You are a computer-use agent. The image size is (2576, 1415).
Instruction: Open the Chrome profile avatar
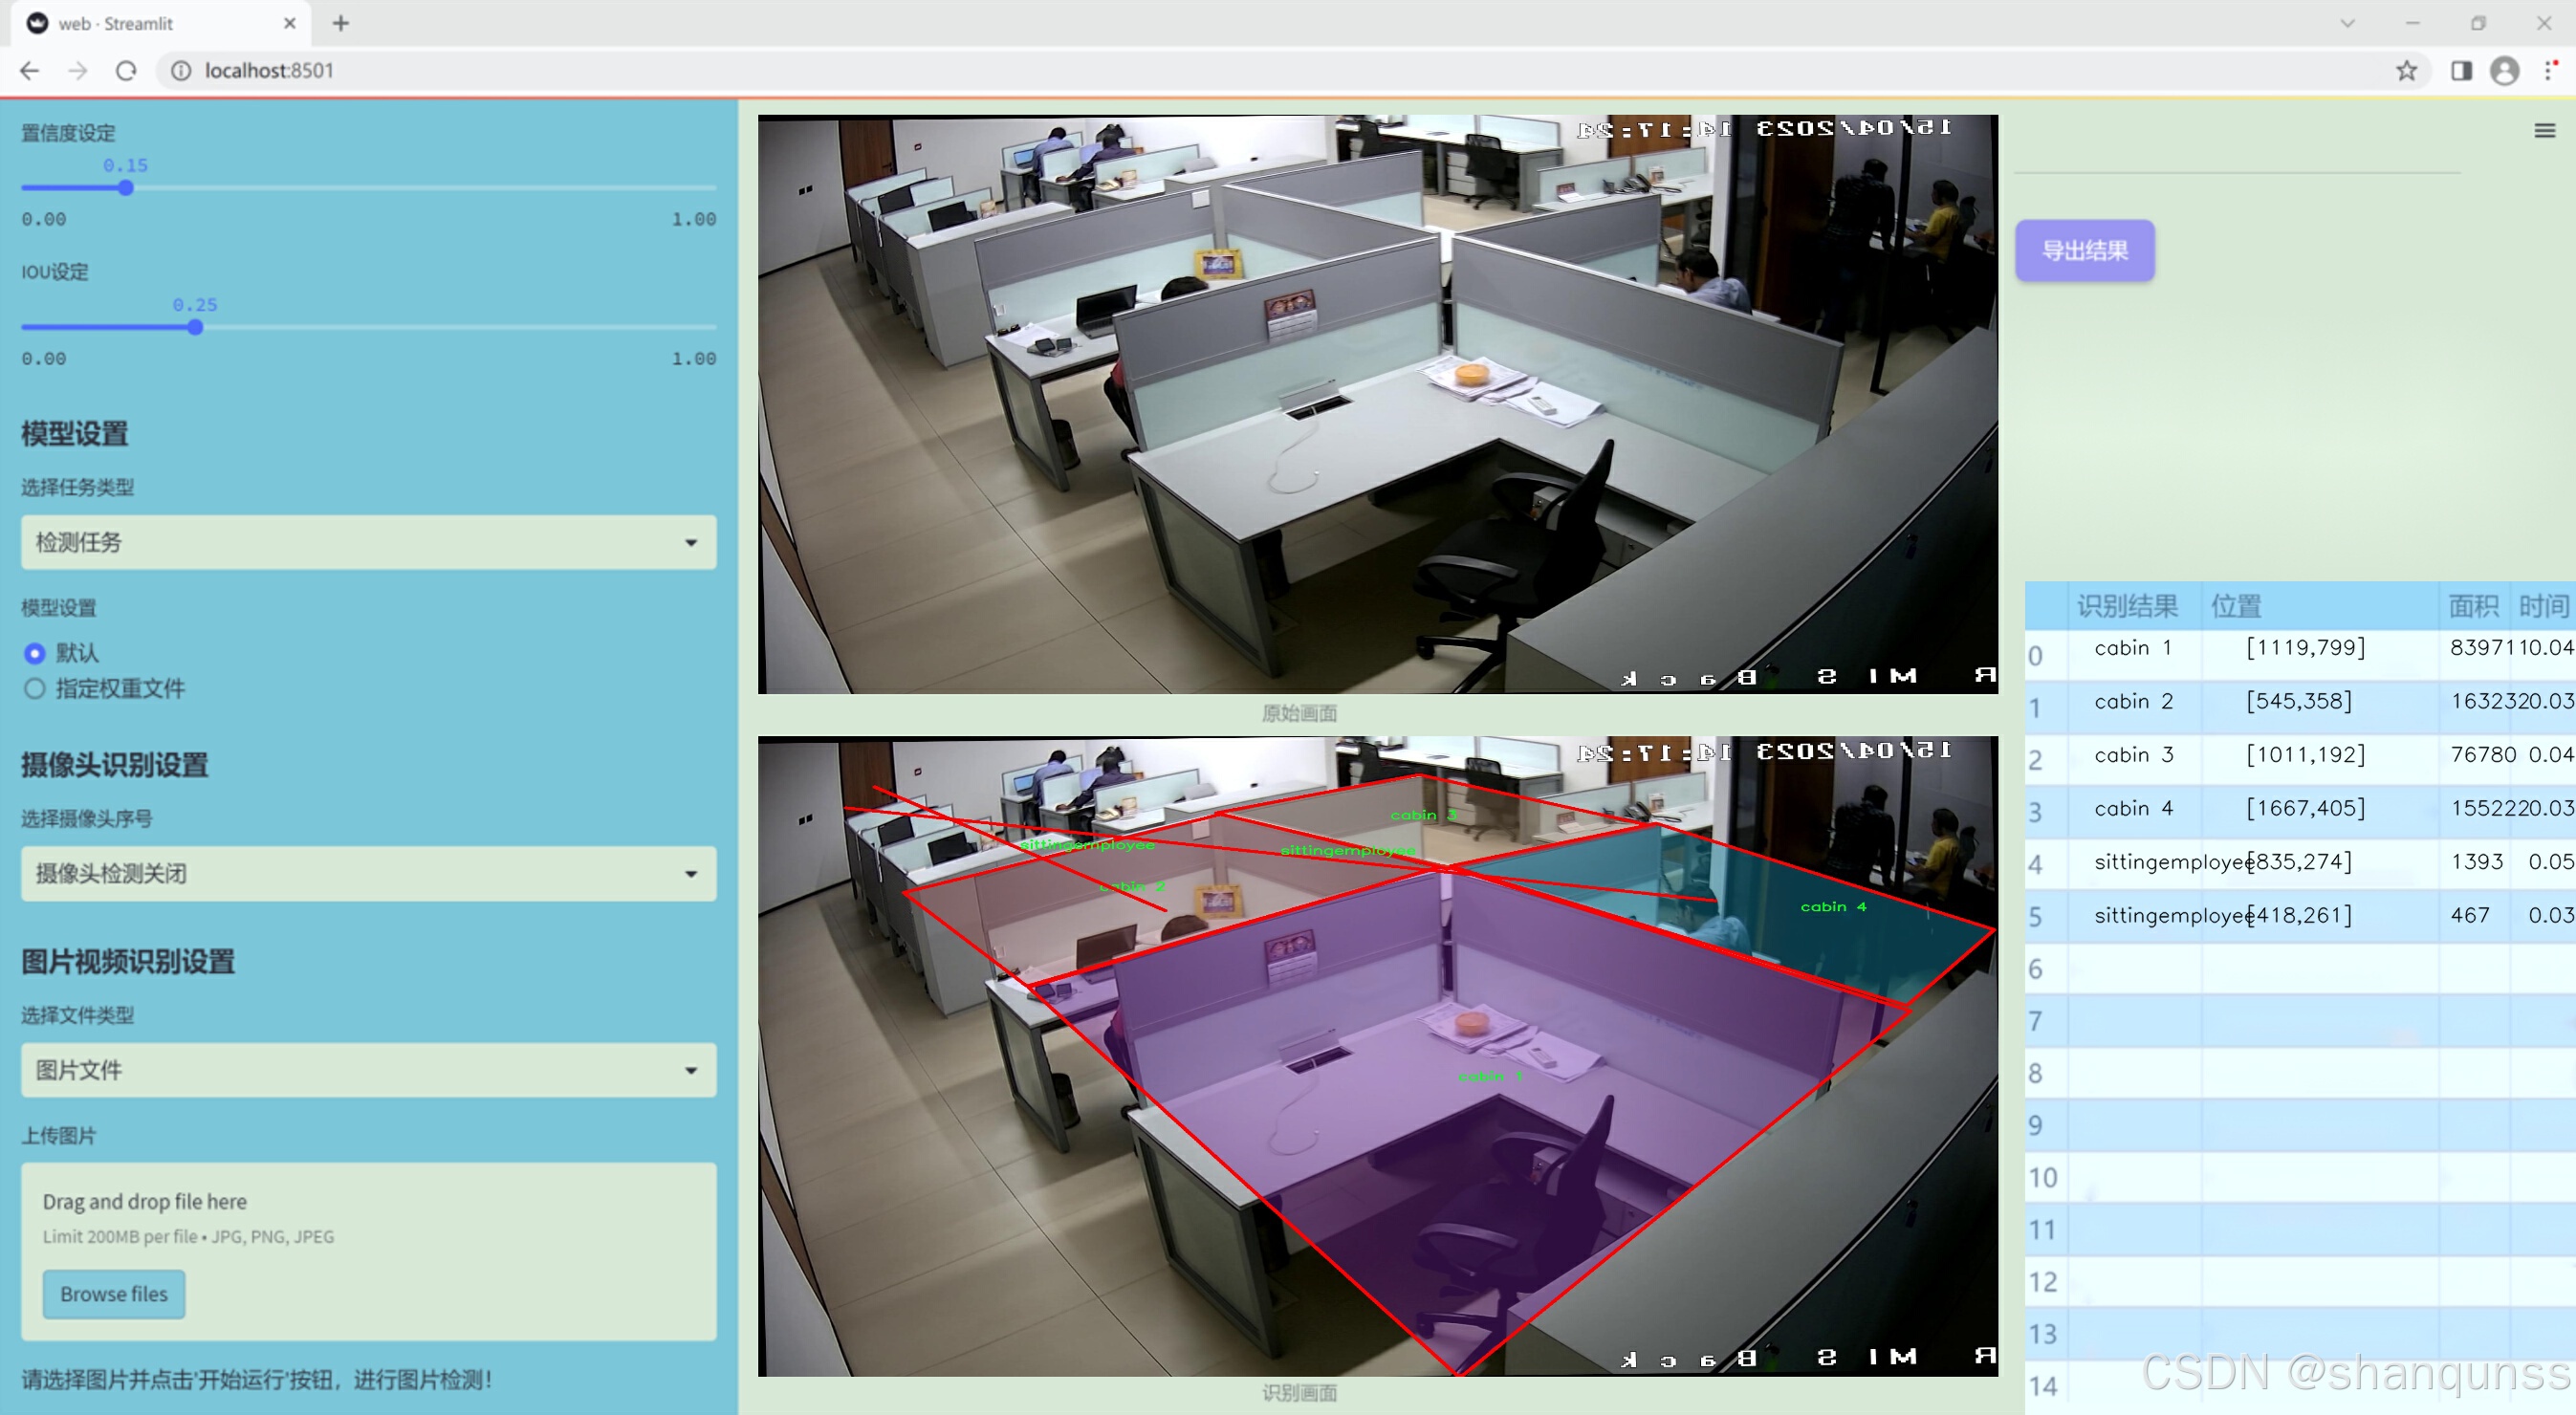[x=2504, y=71]
